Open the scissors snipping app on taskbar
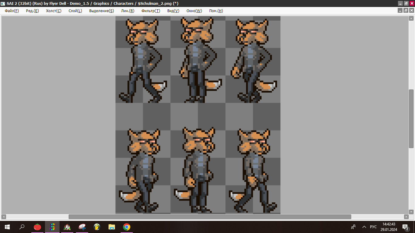Viewport: 415px width, 233px height. [82, 227]
